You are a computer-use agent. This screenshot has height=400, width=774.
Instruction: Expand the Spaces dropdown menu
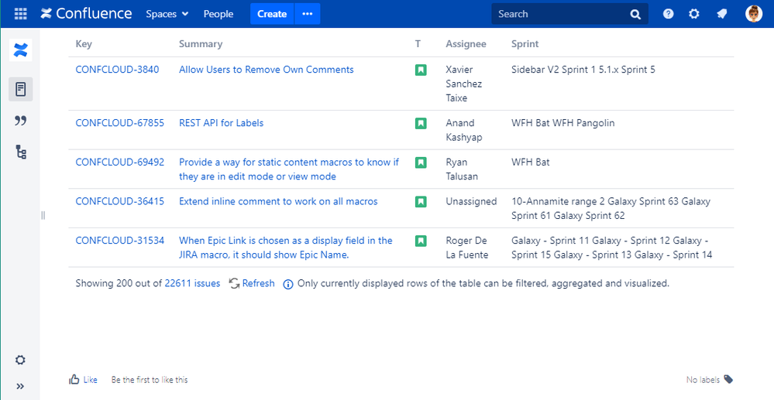tap(167, 14)
